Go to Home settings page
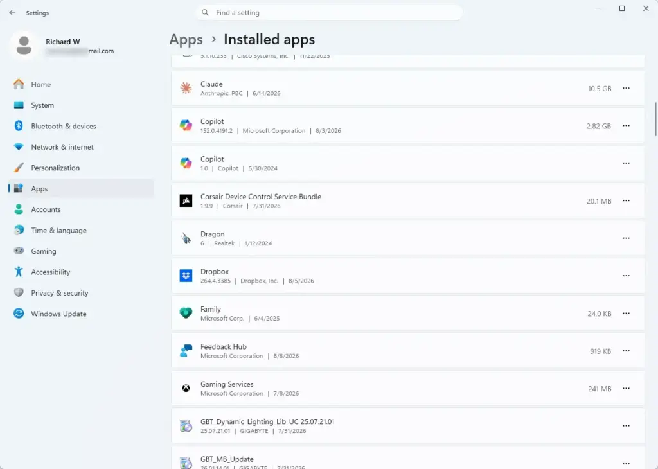 81,84
